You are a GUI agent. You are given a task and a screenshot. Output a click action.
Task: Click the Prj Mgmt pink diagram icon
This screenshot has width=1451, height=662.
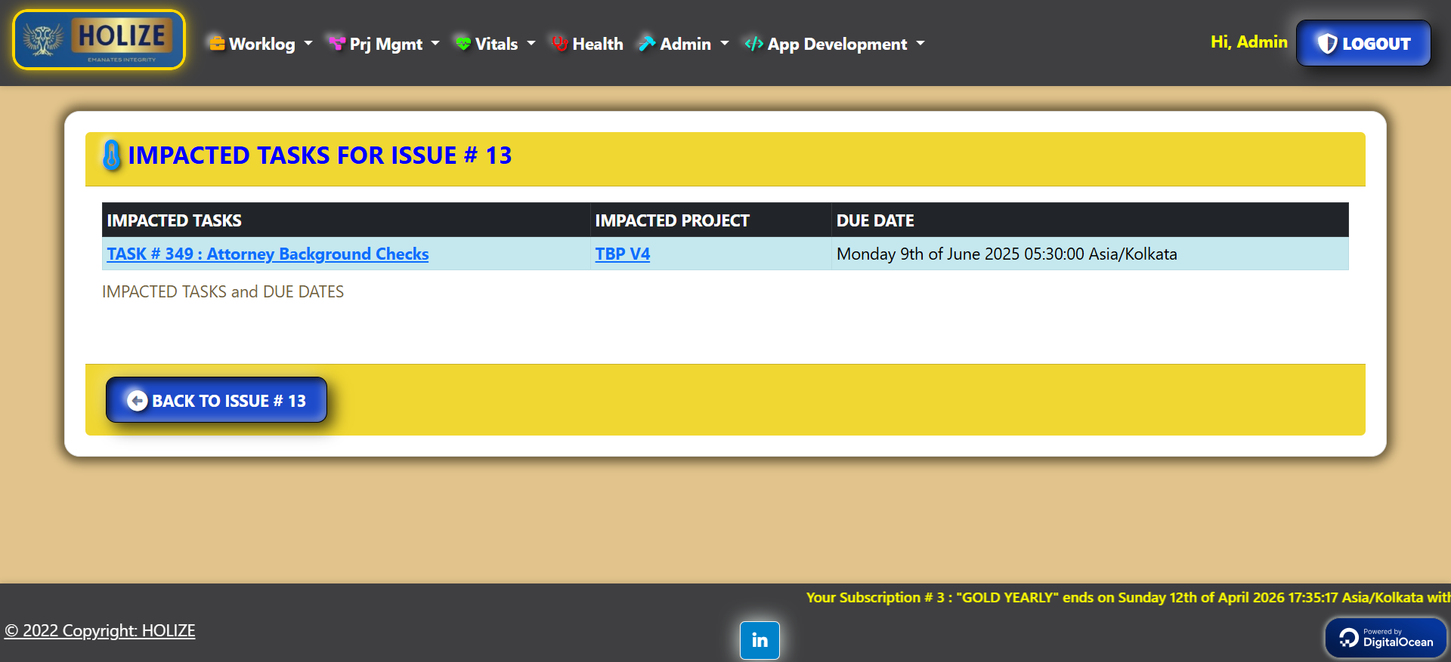[x=337, y=44]
